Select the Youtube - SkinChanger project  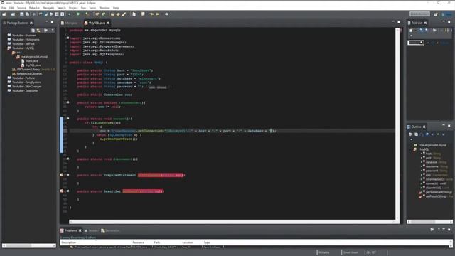27,87
